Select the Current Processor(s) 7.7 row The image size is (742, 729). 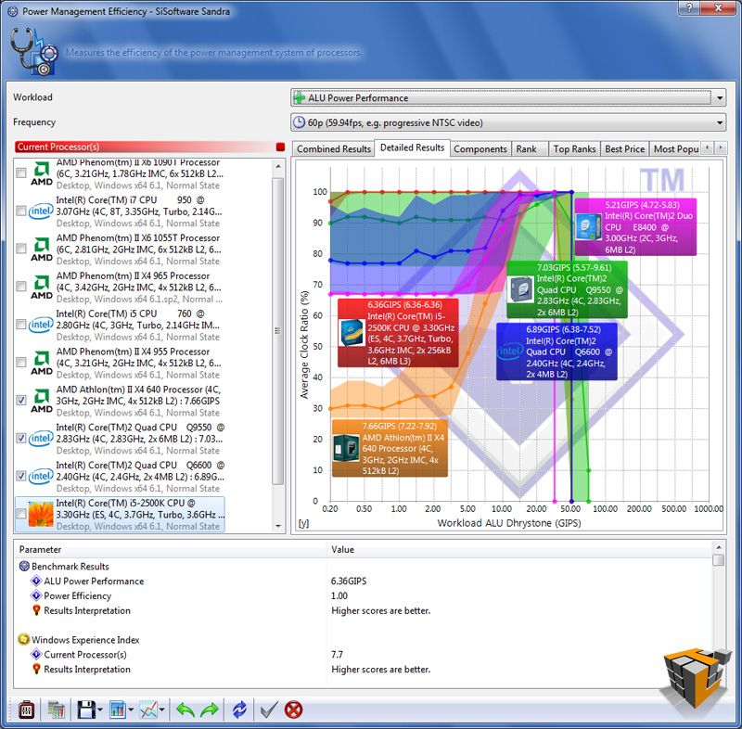point(365,654)
